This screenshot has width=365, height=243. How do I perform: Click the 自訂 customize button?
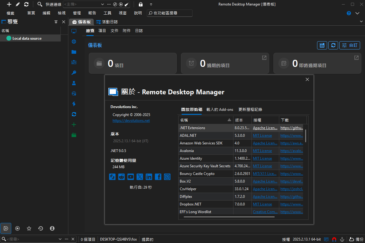pyautogui.click(x=350, y=45)
